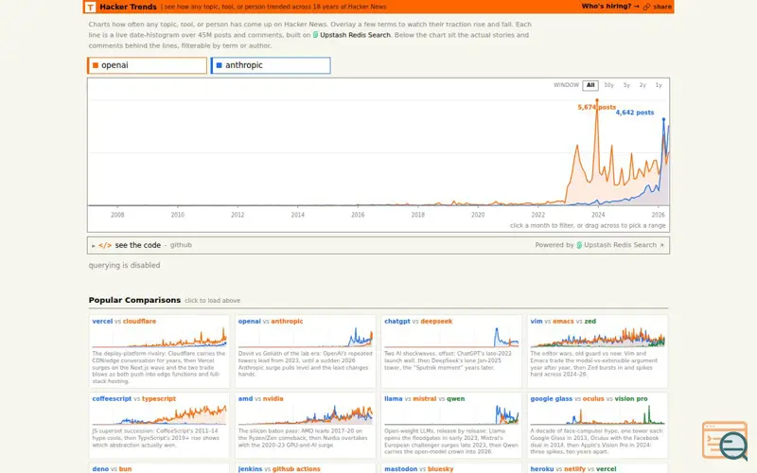Click the 5,674 posts peak marker

(597, 100)
